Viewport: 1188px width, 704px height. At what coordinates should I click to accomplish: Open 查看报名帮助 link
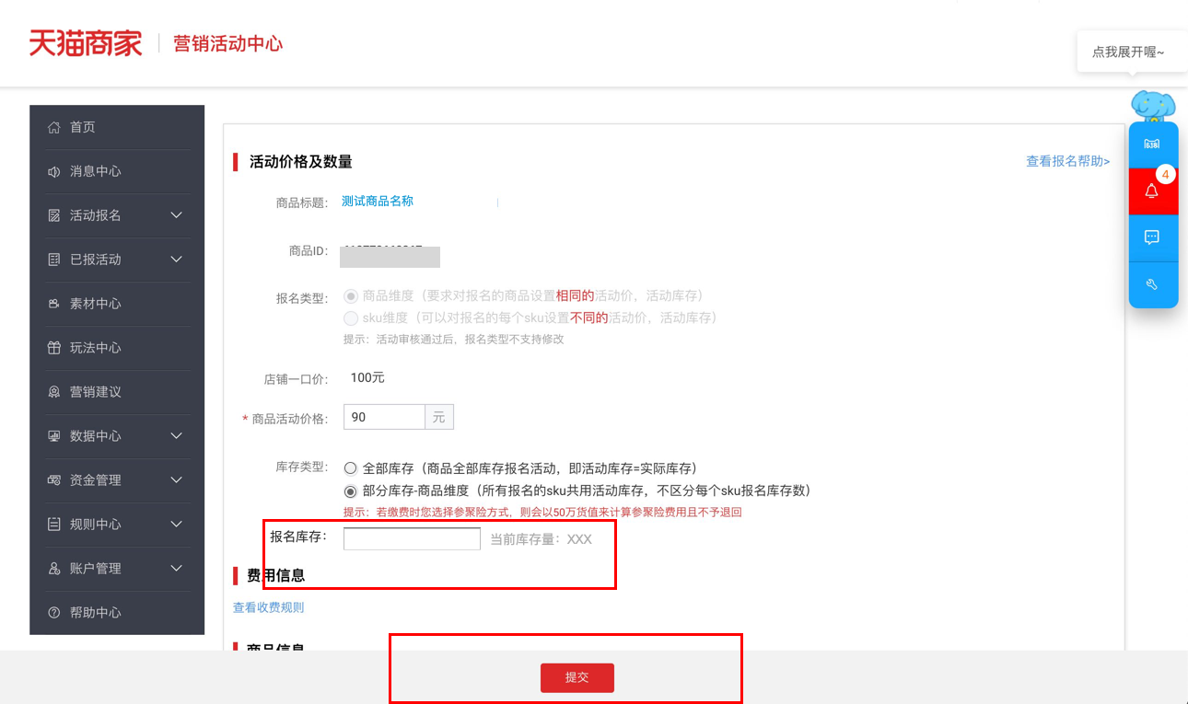[1068, 161]
